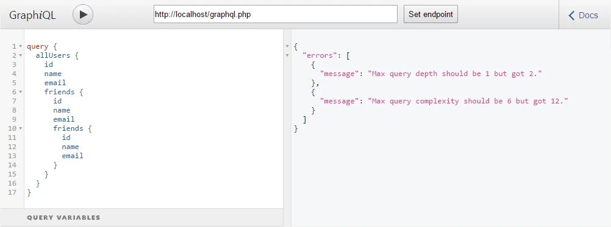The height and width of the screenshot is (227, 611).
Task: Click the GraphiQL logo title
Action: 32,15
